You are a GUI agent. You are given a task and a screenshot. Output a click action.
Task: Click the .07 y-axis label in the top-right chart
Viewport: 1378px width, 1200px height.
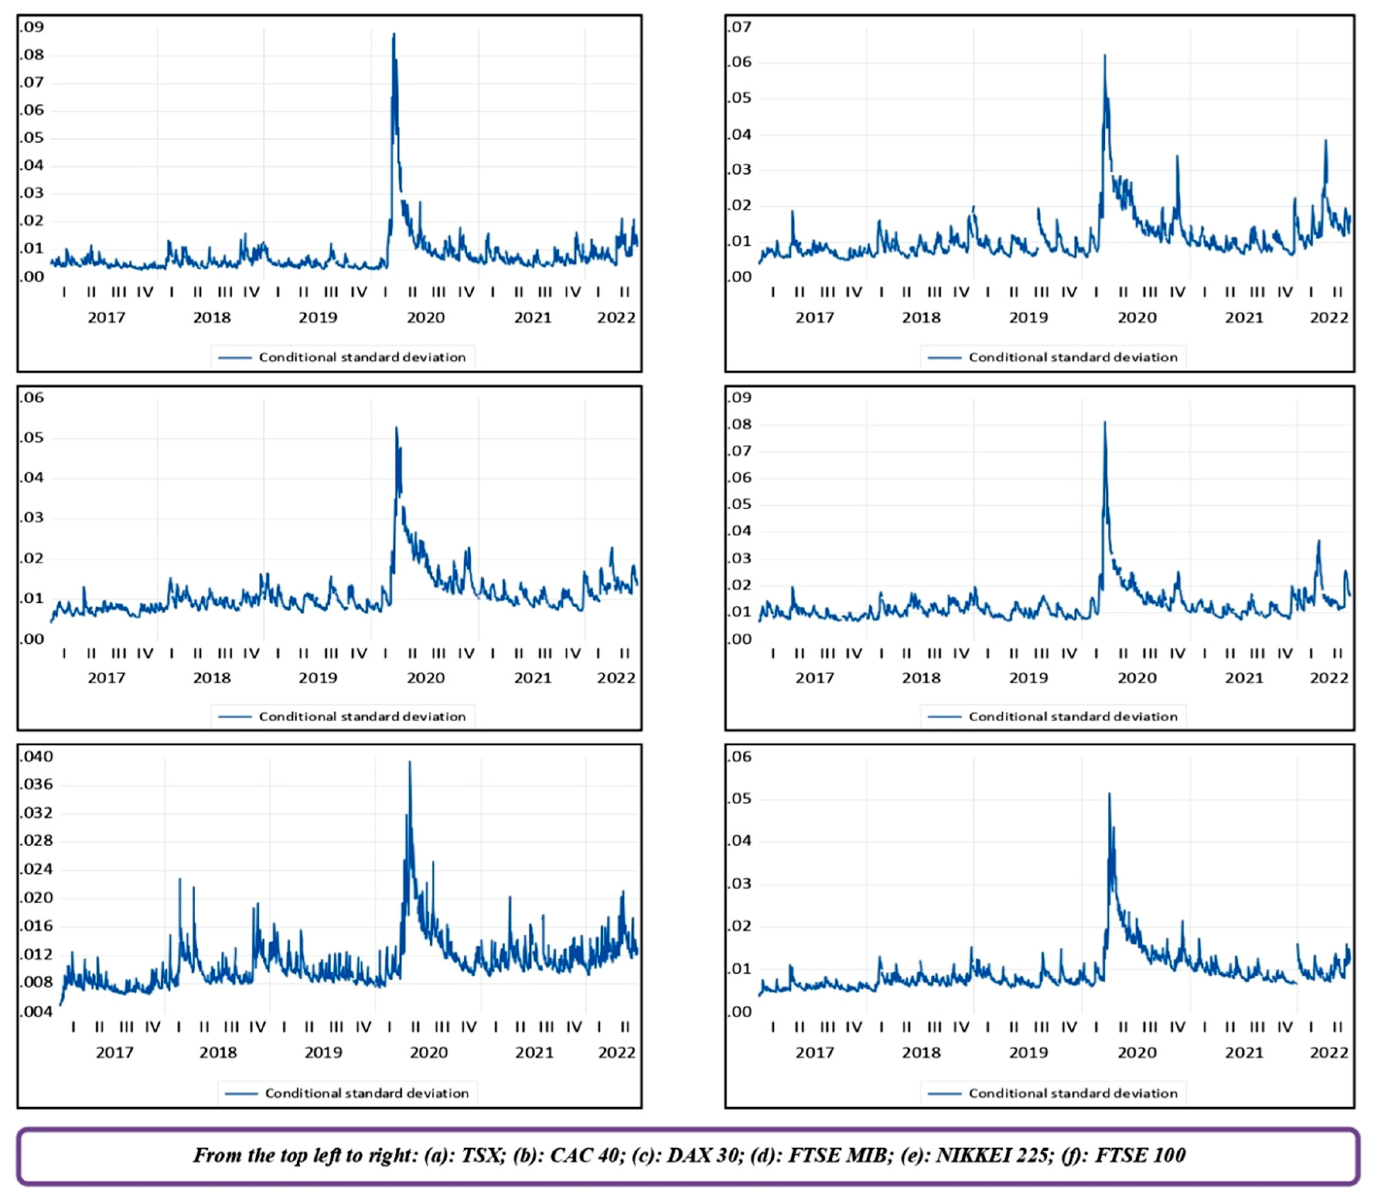coord(740,27)
